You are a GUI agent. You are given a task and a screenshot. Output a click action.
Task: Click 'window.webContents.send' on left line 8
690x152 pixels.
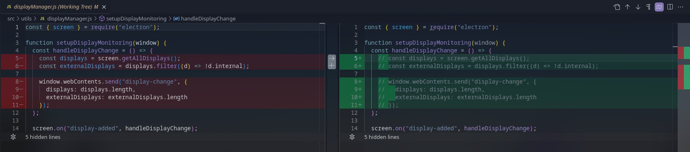(x=79, y=82)
